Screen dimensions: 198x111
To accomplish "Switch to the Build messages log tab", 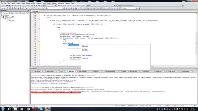I will coord(83,72).
